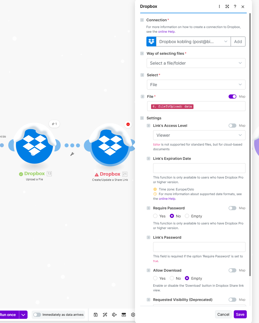Select Yes for Allow Download
This screenshot has width=259, height=323.
[155, 278]
